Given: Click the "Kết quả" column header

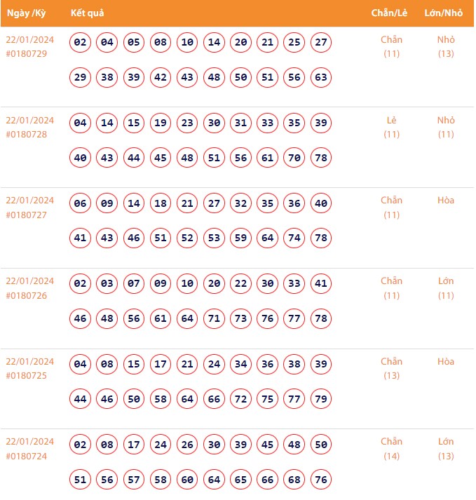Looking at the screenshot, I should point(88,13).
